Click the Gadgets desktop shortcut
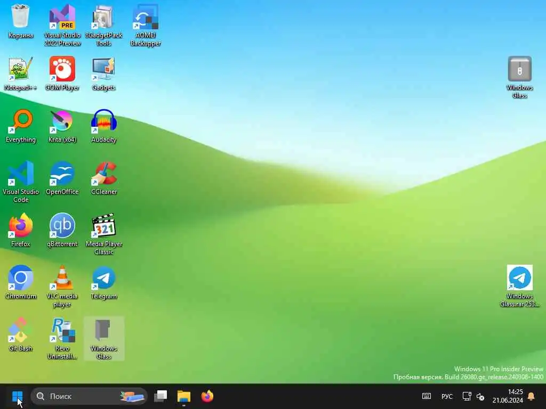 point(104,73)
